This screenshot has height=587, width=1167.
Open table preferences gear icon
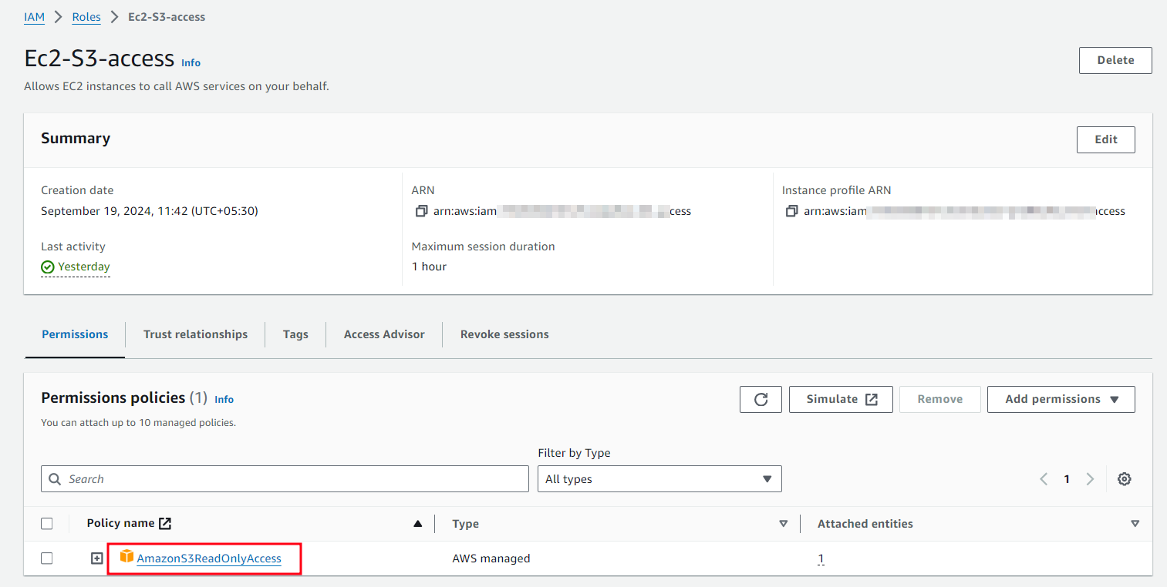point(1125,479)
